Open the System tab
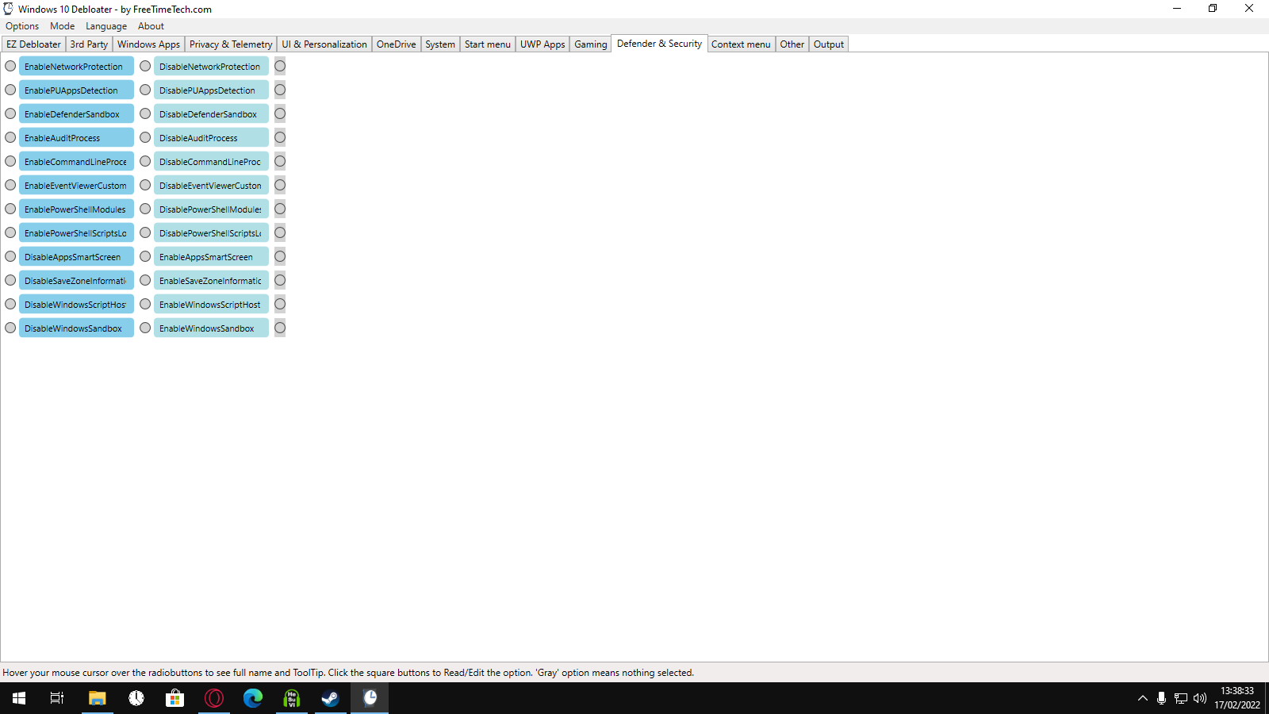The width and height of the screenshot is (1269, 714). 440,44
